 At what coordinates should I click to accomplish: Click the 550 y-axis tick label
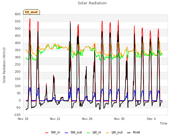coord(18,22)
